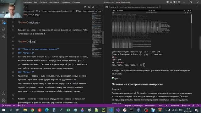Click Ответы на контрольные вопросы heading in preview
Screen dimensions: 201x113
(137, 84)
